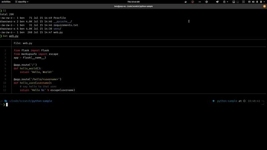Click the Docker whale tray icon
Screen dimensions: 267x150
[x=186, y=2]
